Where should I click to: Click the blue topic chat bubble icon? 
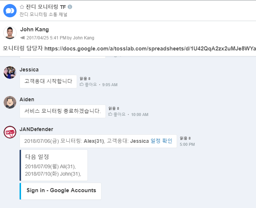pos(10,11)
